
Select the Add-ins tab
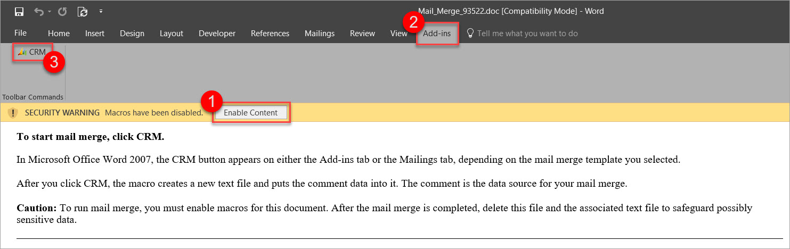pos(437,33)
